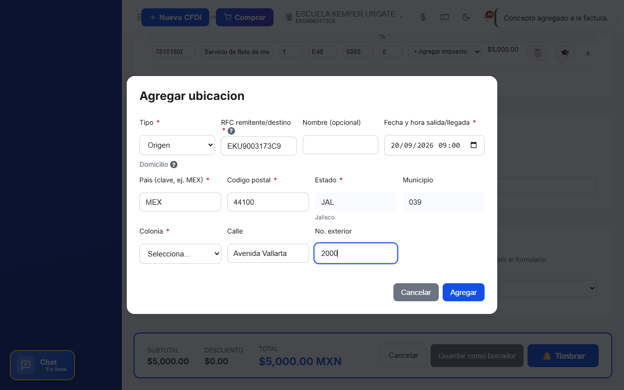The image size is (624, 390).
Task: Click the Comprar button
Action: 245,18
